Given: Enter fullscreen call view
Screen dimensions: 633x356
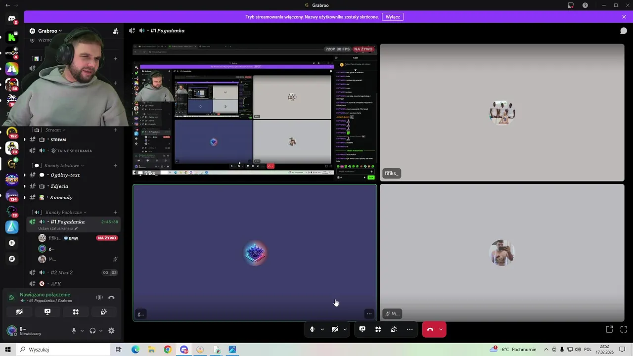Looking at the screenshot, I should (x=624, y=329).
